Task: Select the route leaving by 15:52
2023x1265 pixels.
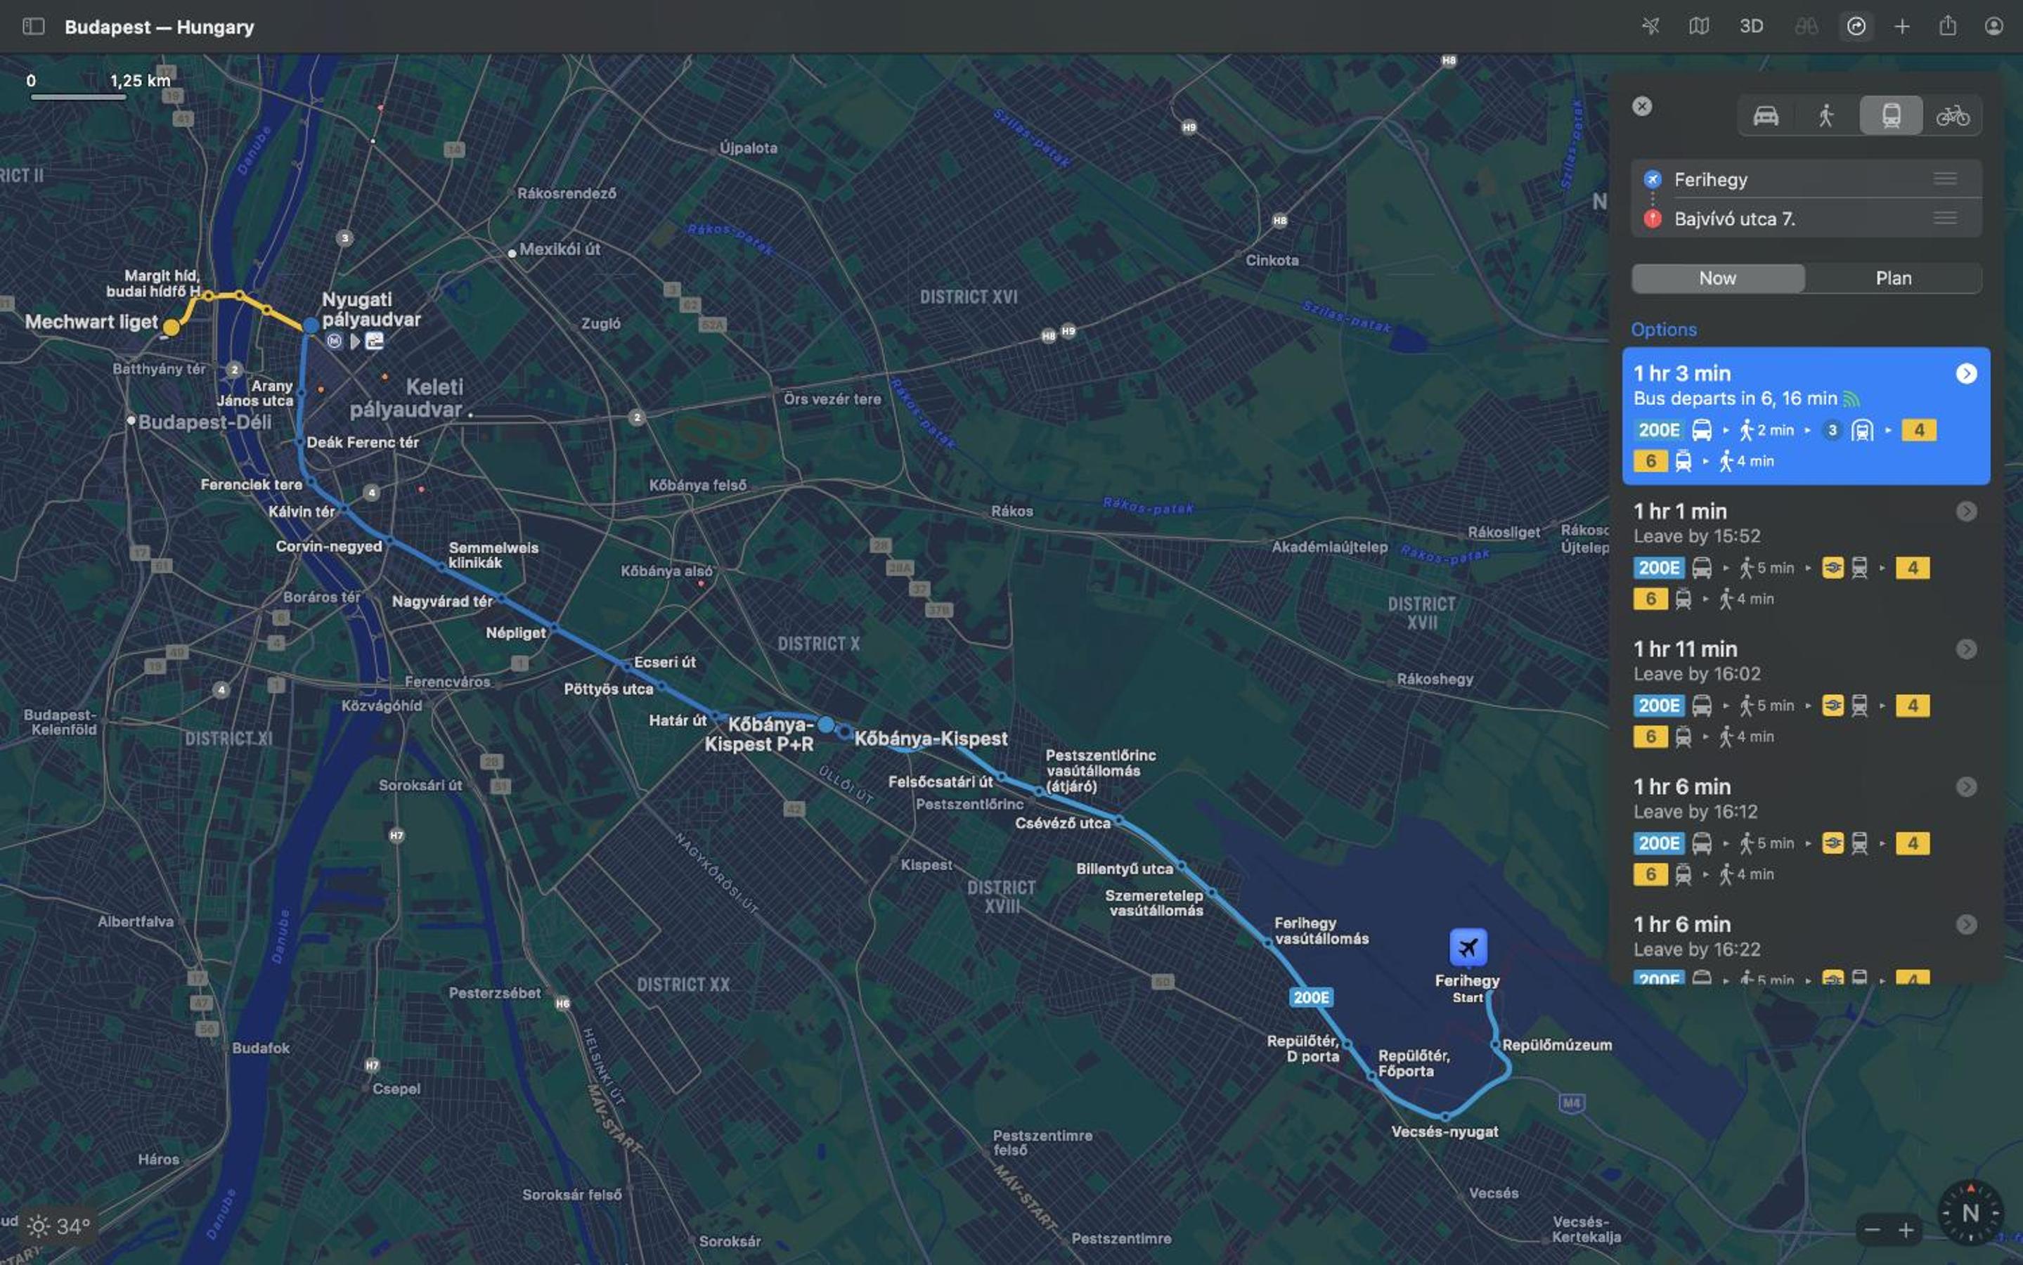Action: point(1806,554)
